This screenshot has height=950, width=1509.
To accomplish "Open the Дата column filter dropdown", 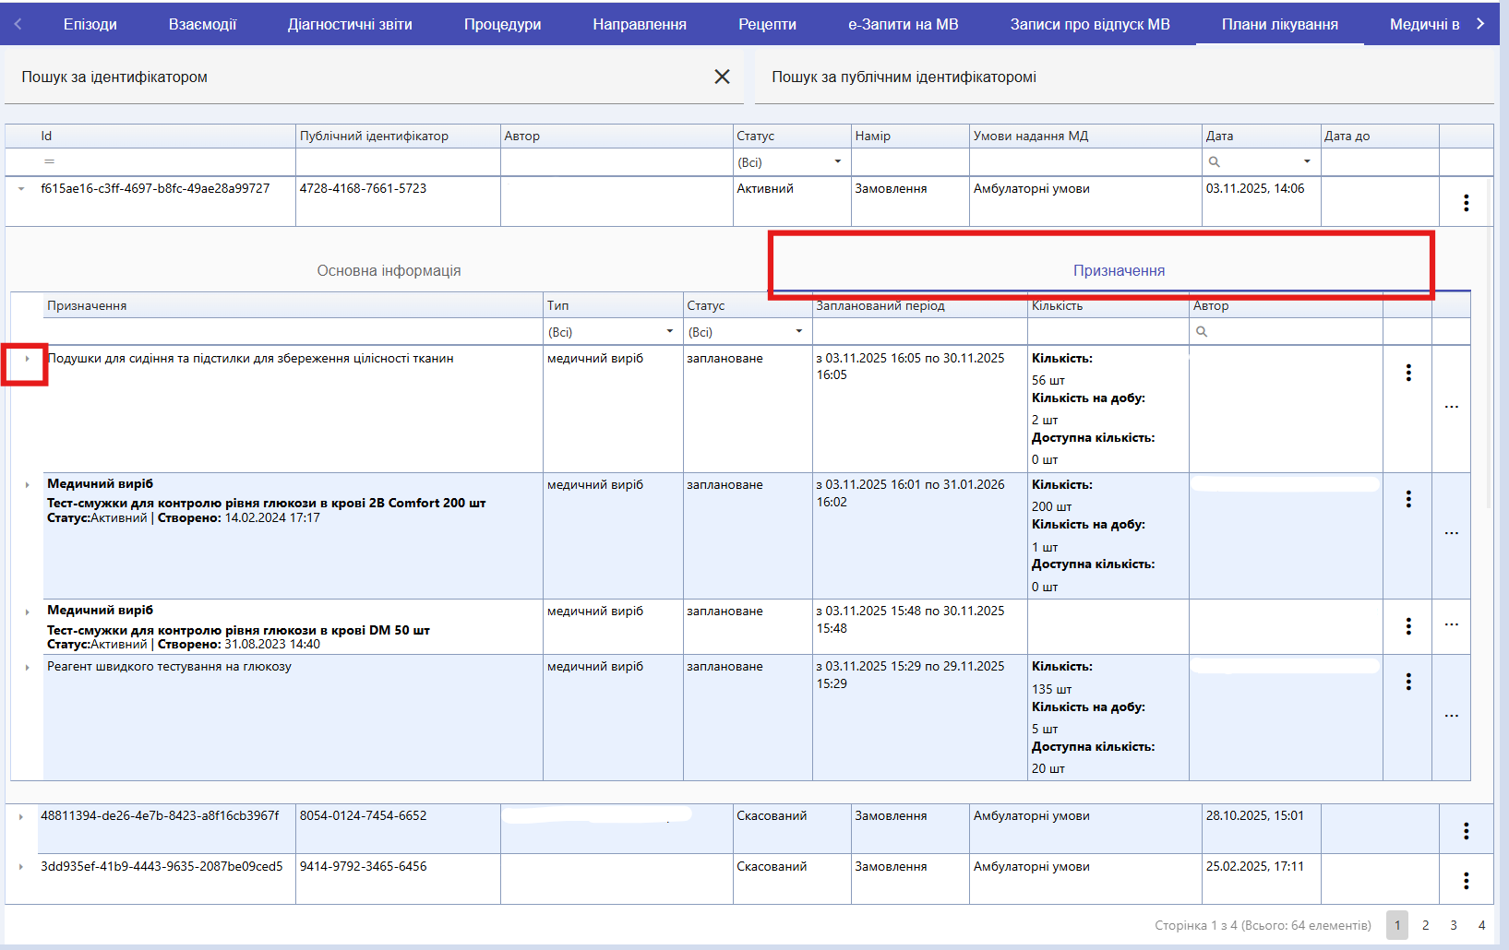I will pyautogui.click(x=1306, y=162).
